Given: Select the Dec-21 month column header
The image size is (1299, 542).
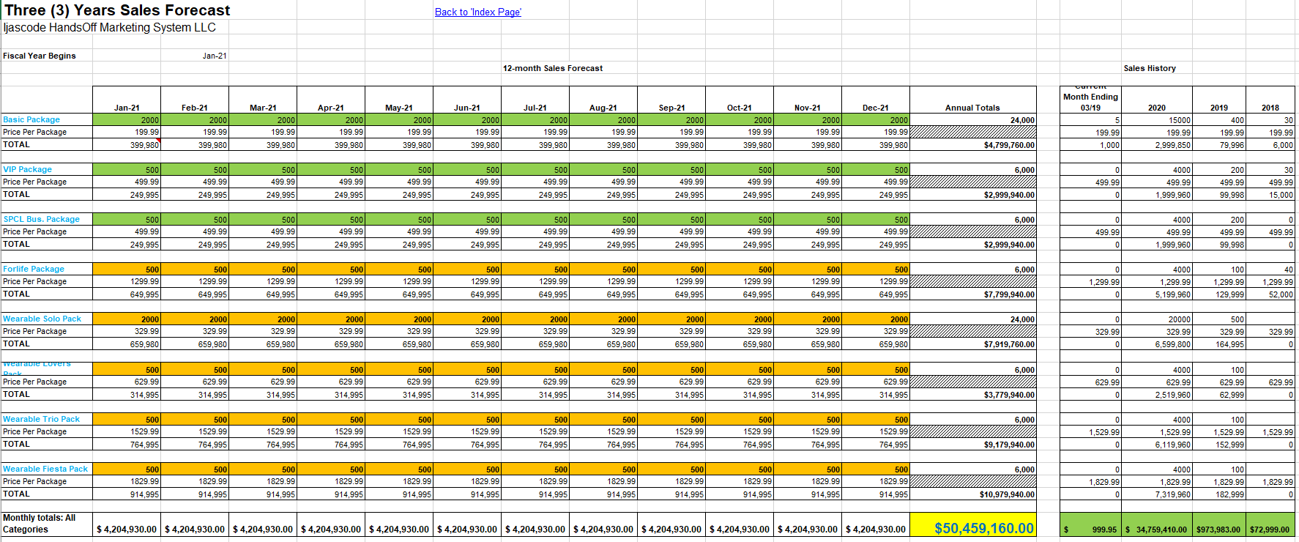Looking at the screenshot, I should click(x=875, y=108).
